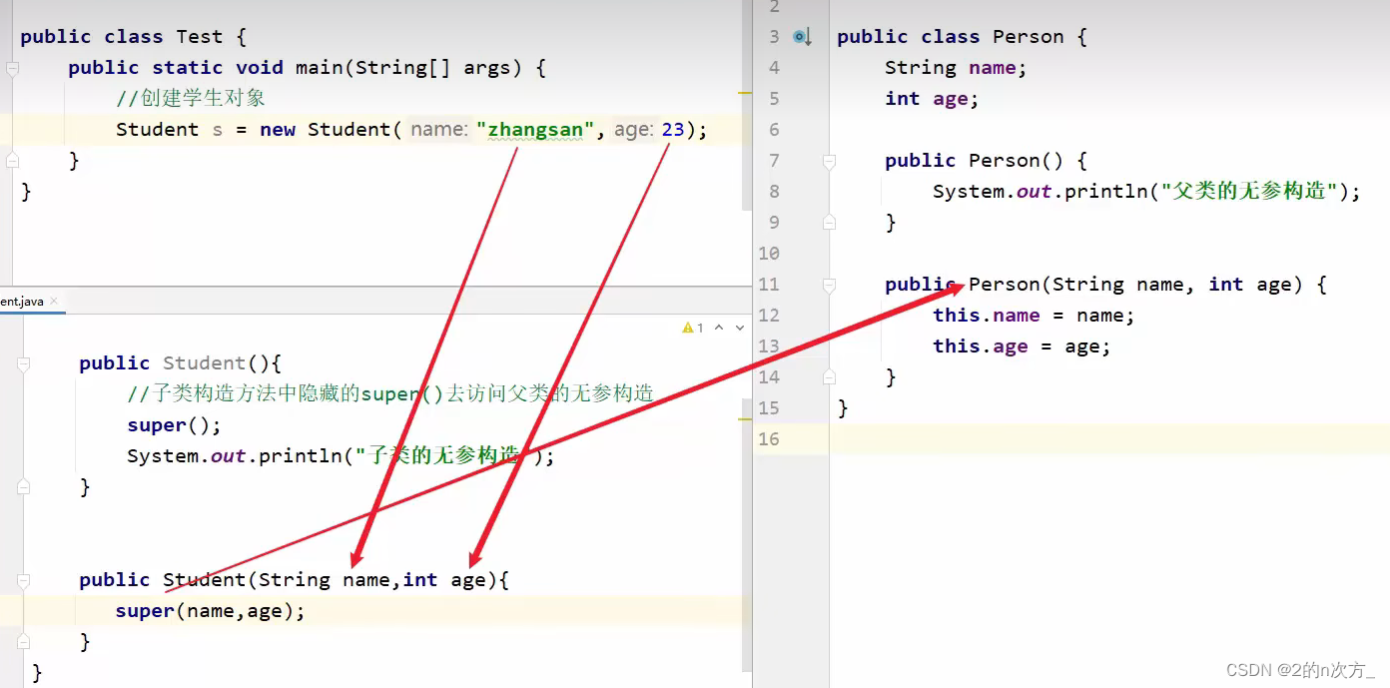This screenshot has height=688, width=1390.
Task: Click the subclass gutter icon beside class Person
Action: coord(802,37)
